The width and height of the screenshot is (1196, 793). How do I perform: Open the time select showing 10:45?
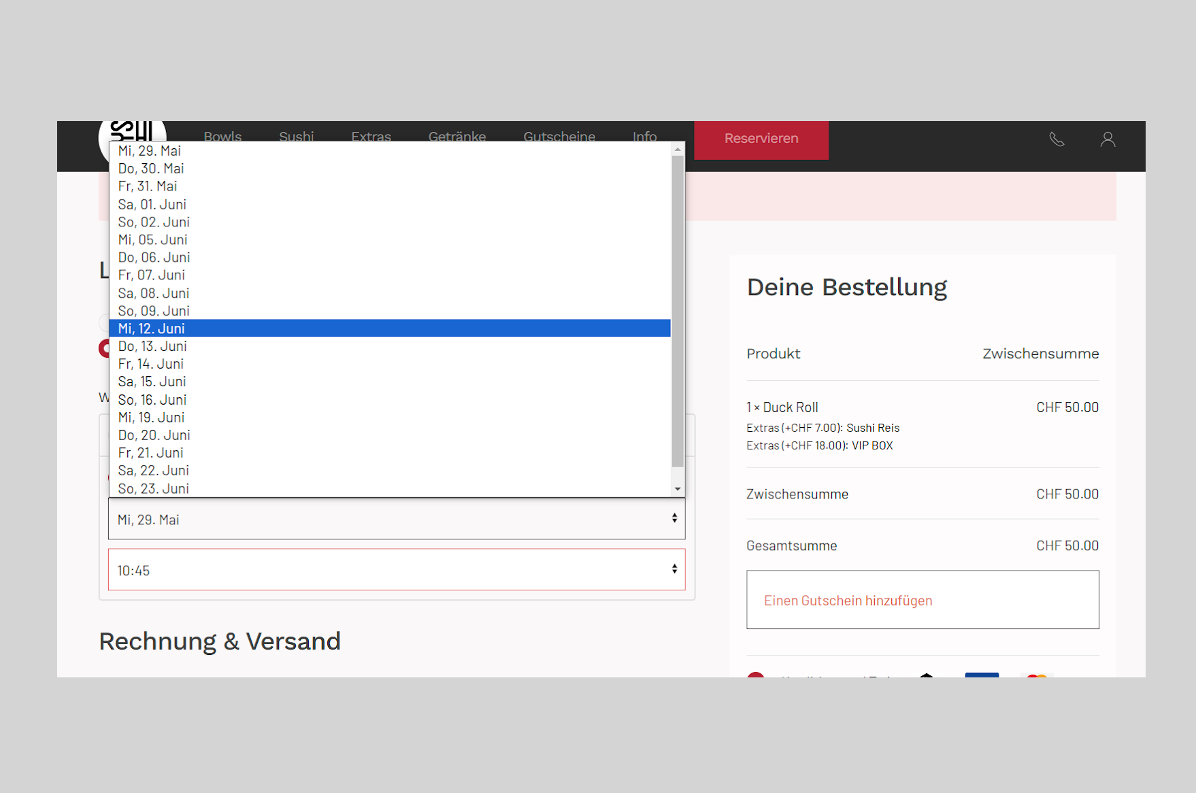(x=397, y=570)
